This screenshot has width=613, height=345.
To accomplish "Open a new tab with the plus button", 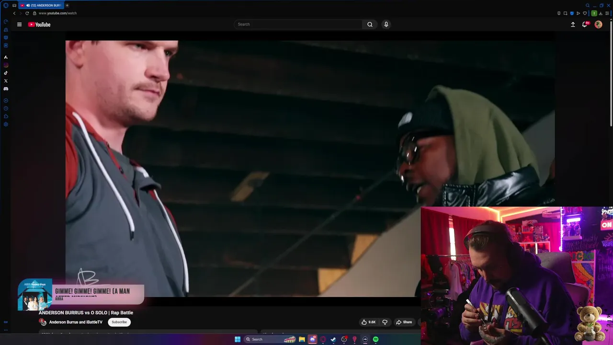I will [67, 5].
